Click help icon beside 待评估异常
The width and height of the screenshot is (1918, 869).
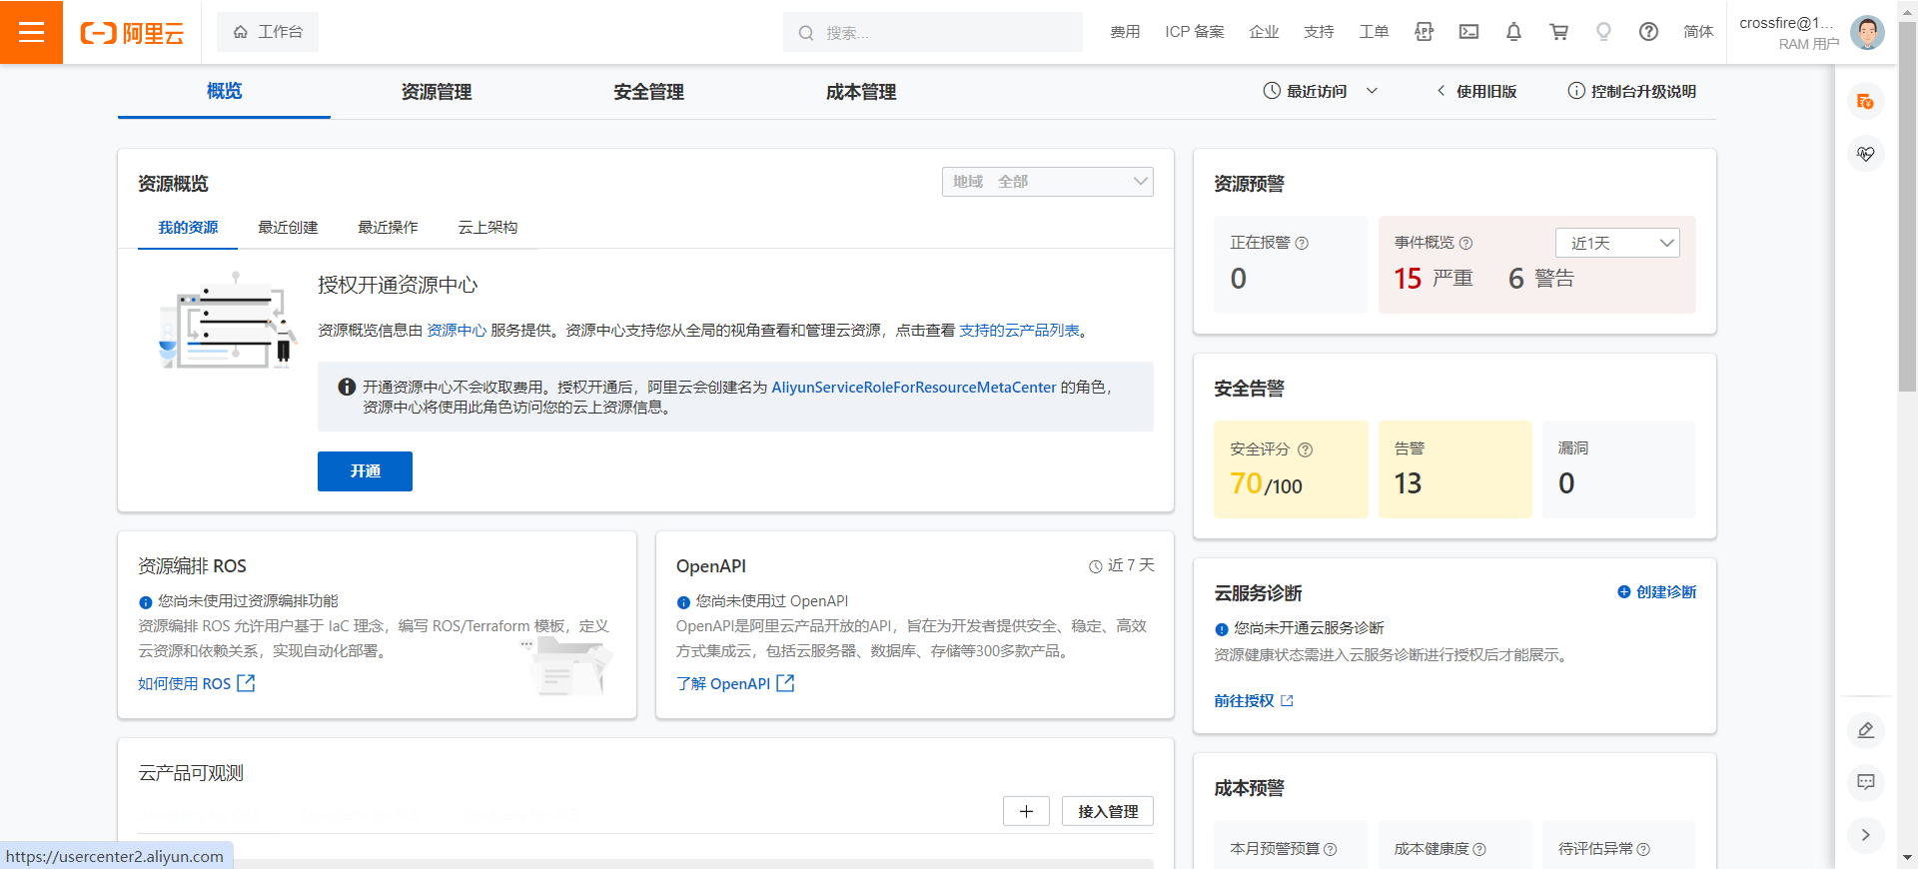coord(1643,849)
